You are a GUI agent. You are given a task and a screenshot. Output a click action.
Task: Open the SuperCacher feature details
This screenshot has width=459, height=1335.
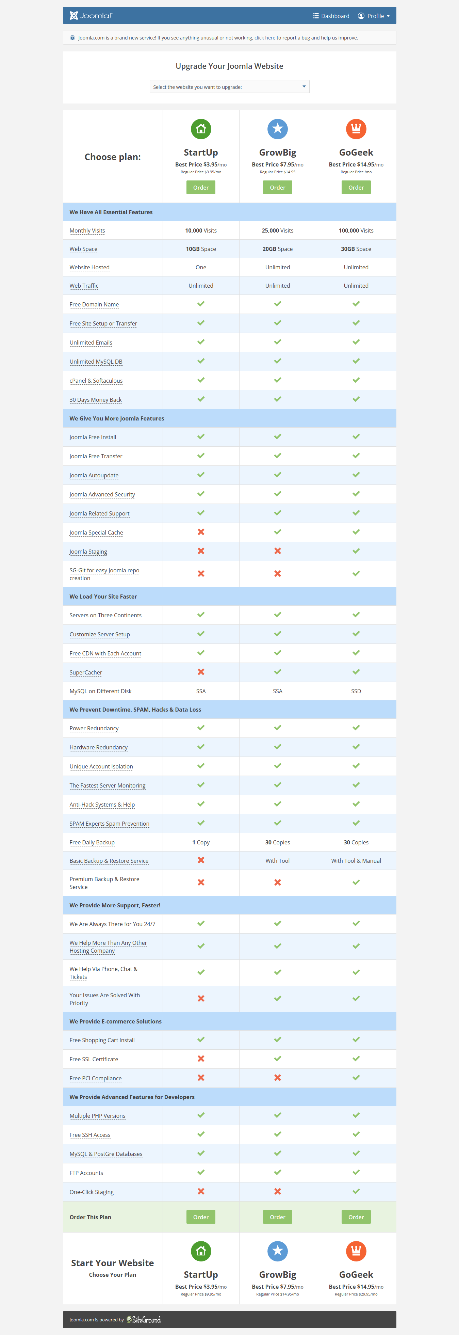(x=85, y=672)
